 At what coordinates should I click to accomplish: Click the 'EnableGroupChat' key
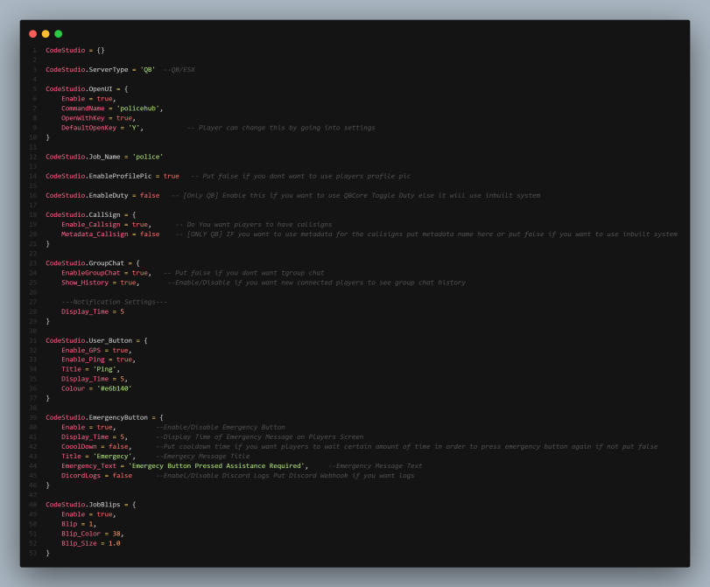tap(91, 273)
